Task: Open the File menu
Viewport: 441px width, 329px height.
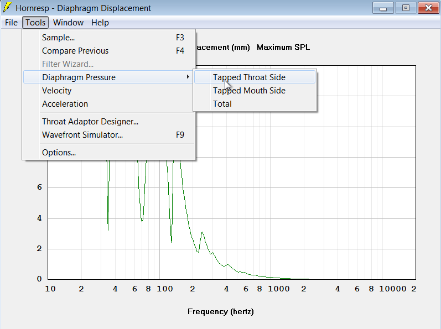Action: pos(11,23)
